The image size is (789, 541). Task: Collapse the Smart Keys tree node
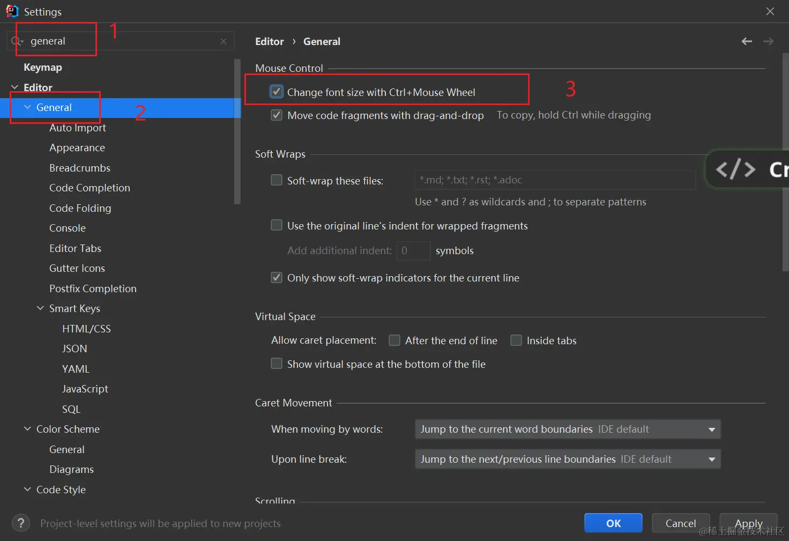(40, 308)
